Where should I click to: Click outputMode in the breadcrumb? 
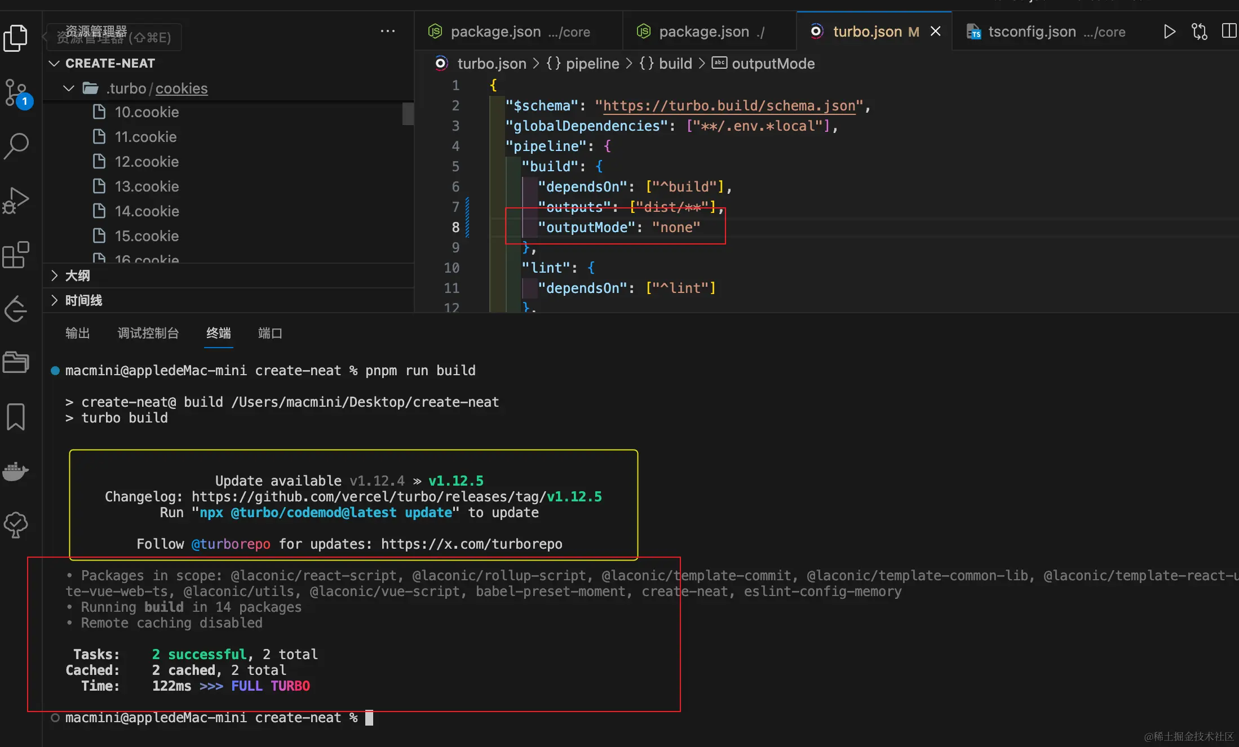click(773, 64)
